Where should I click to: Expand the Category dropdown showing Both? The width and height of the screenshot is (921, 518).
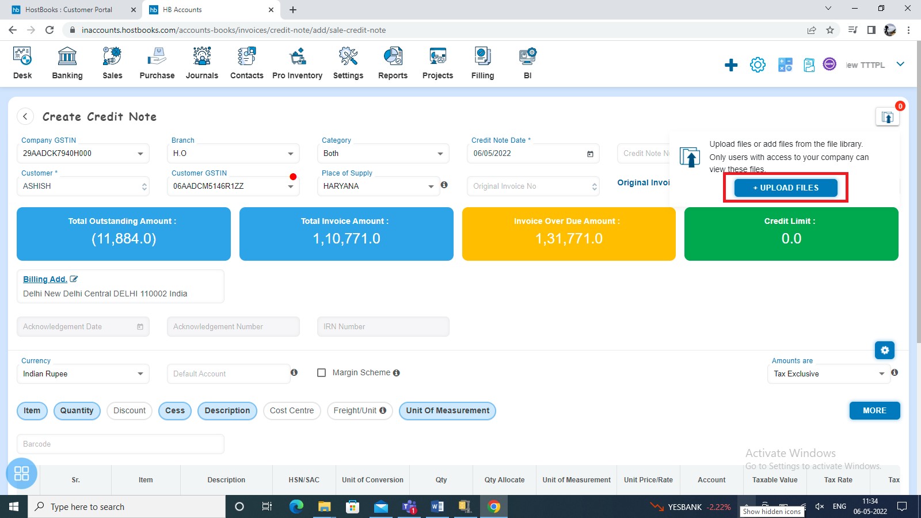(383, 154)
